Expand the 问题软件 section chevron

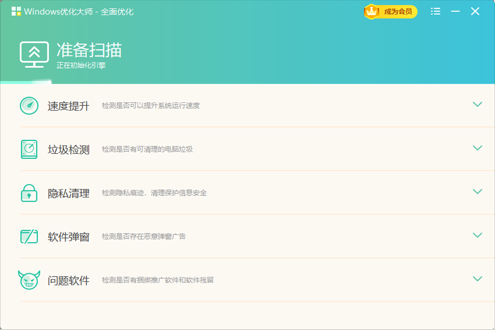pos(477,279)
